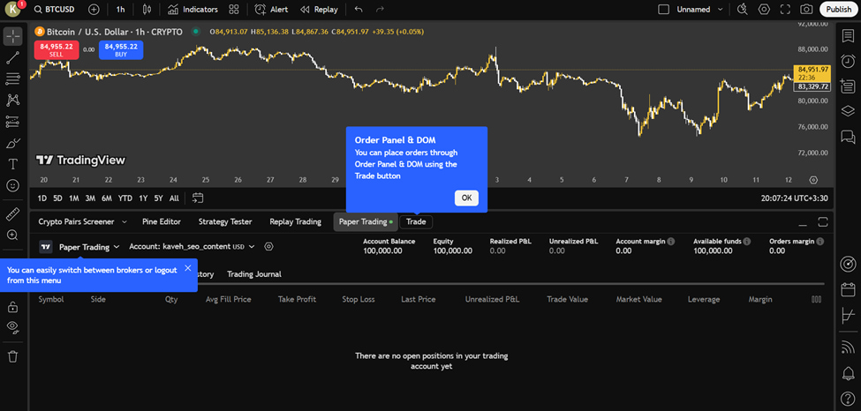Screen dimensions: 861x411
Task: Select the ruler measure tool
Action: (x=12, y=214)
